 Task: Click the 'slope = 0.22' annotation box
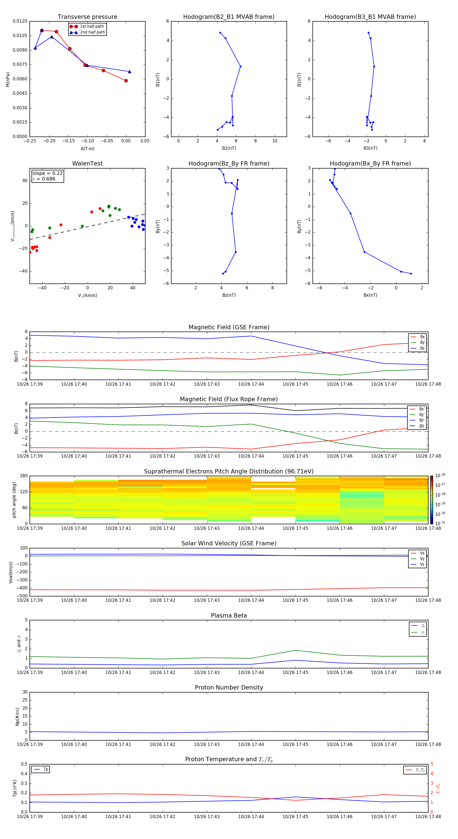pos(48,176)
